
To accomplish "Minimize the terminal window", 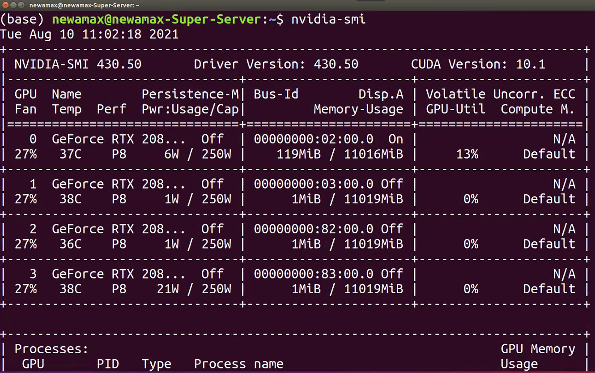I will click(x=13, y=5).
